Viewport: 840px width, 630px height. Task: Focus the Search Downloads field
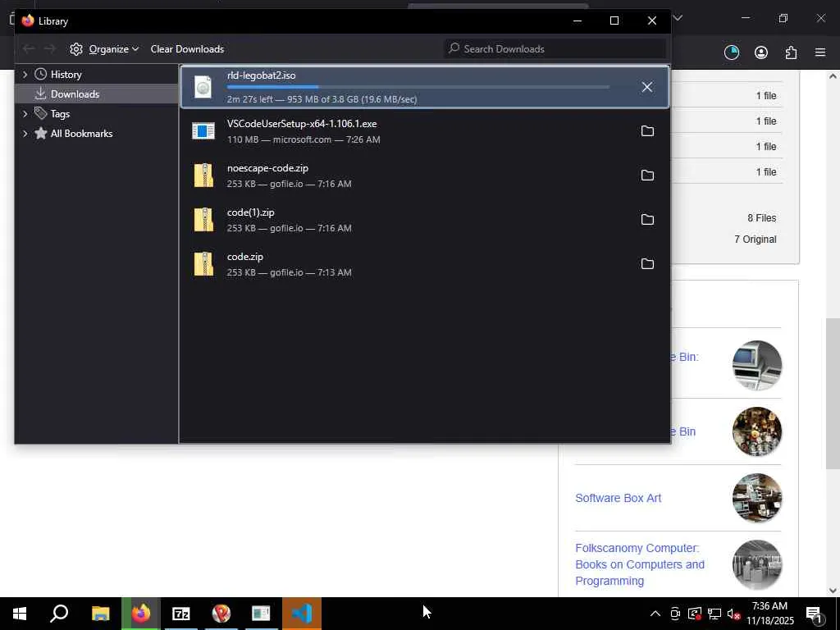(x=555, y=48)
